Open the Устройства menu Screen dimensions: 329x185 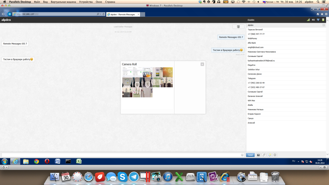click(86, 2)
